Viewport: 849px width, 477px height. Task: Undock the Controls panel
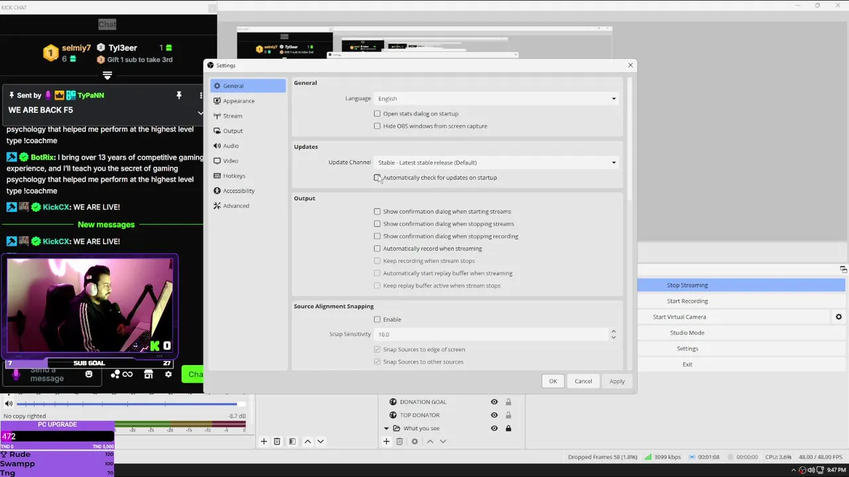coord(843,270)
